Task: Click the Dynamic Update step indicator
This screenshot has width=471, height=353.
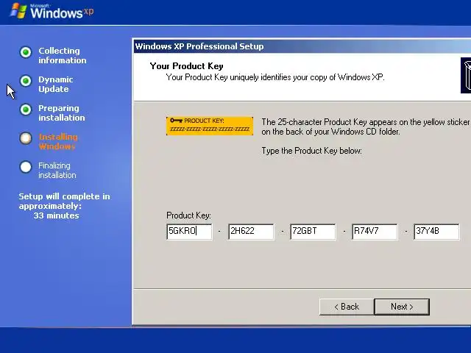Action: 26,81
